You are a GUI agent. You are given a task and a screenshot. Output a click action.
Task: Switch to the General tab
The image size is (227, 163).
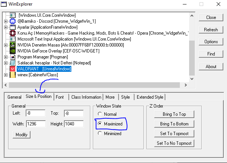(14, 97)
